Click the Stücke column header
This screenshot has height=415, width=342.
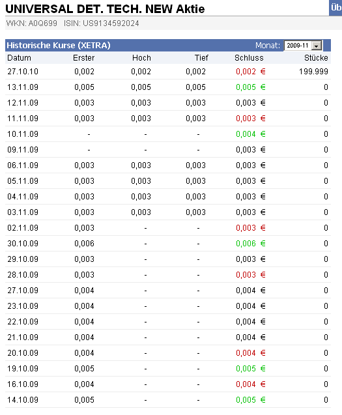point(316,58)
